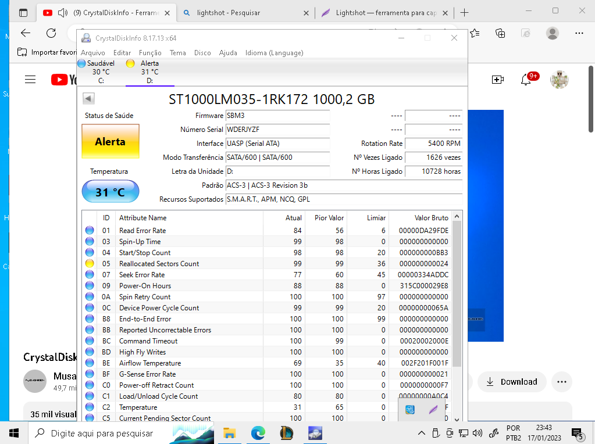
Task: Click the YouTube logo
Action: [64, 80]
